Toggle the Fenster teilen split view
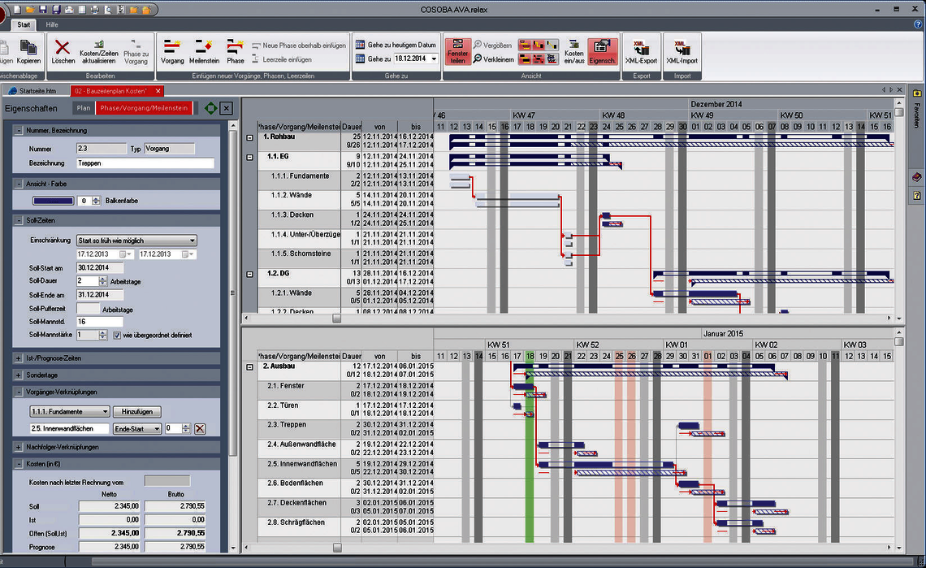The image size is (926, 568). 457,51
